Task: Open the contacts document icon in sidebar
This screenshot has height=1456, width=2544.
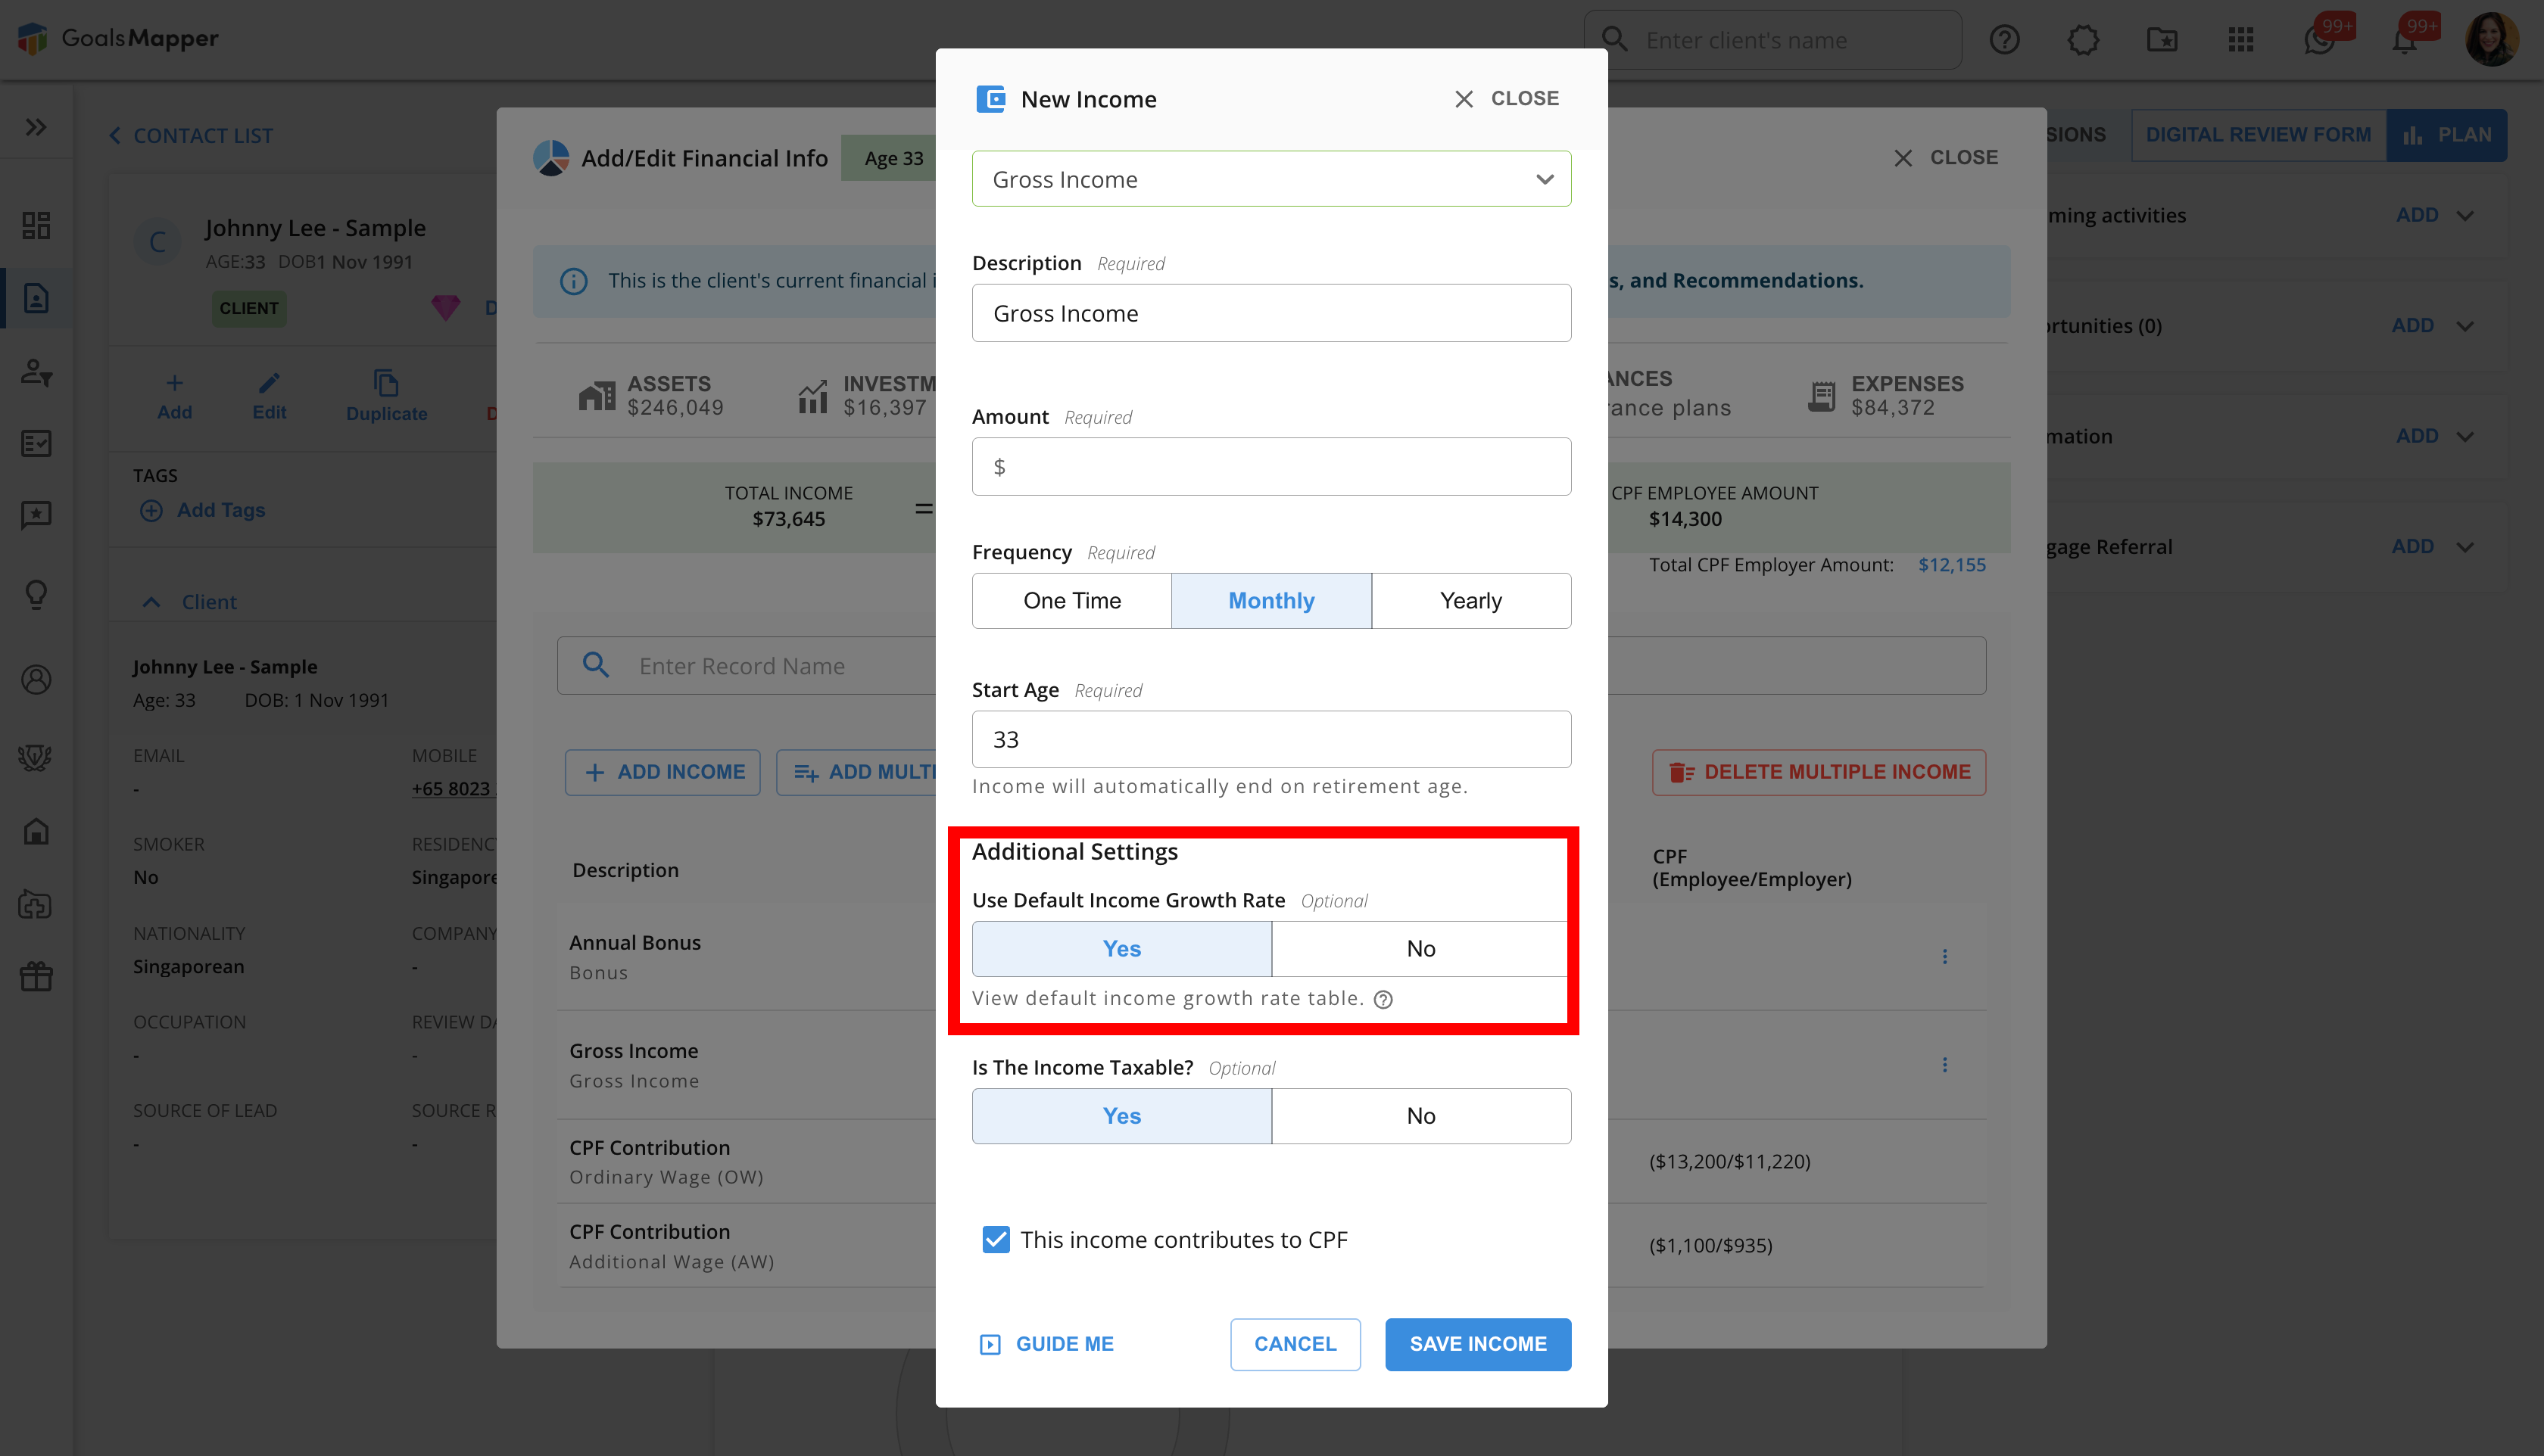Action: [x=36, y=298]
